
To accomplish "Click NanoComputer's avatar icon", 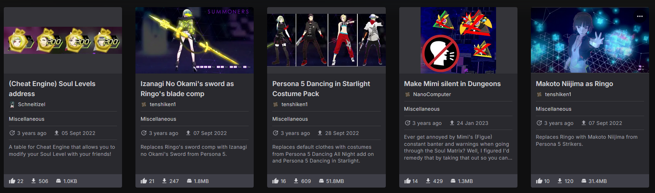I will [407, 94].
